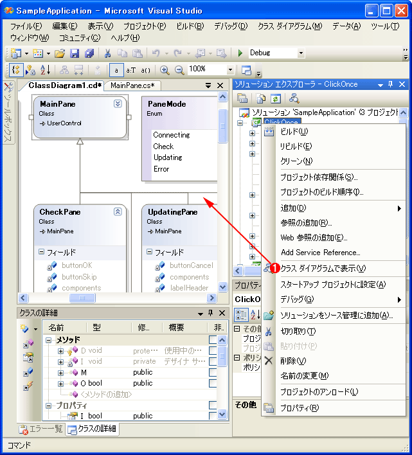Image resolution: width=412 pixels, height=455 pixels.
Task: Toggle hide checkbox for method M
Action: tap(213, 372)
